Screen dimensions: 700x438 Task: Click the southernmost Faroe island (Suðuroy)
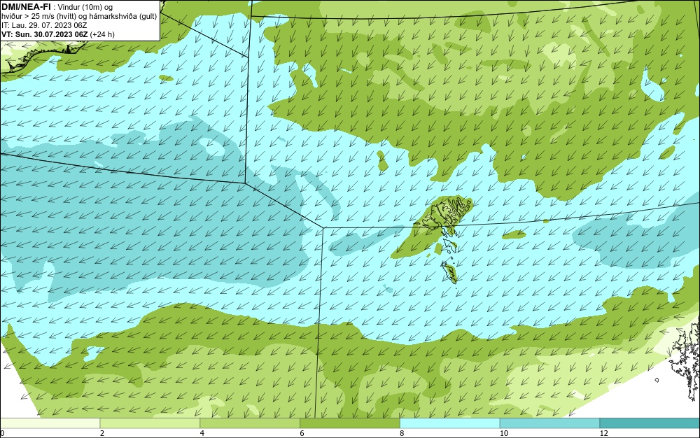coord(449,272)
